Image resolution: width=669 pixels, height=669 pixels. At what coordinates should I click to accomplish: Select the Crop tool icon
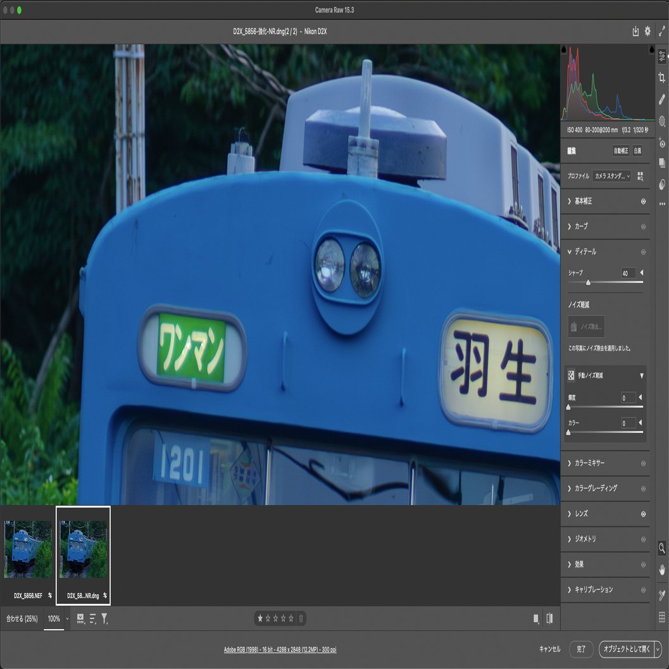pos(662,77)
